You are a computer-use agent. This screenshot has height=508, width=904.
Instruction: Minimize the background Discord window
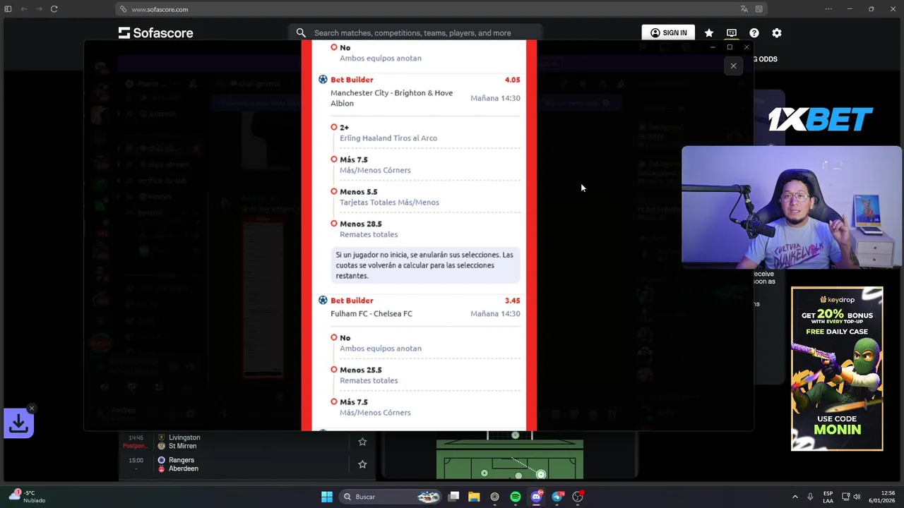coord(712,47)
